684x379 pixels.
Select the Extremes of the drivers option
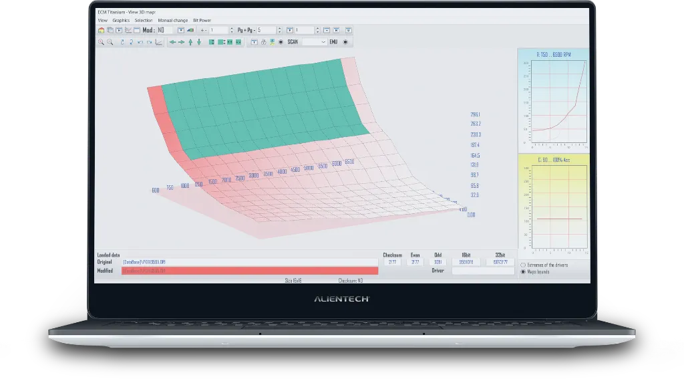click(522, 265)
